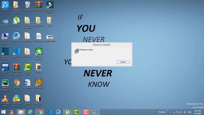Select the jdk folder on desktop
This screenshot has height=115, width=204.
pyautogui.click(x=50, y=22)
